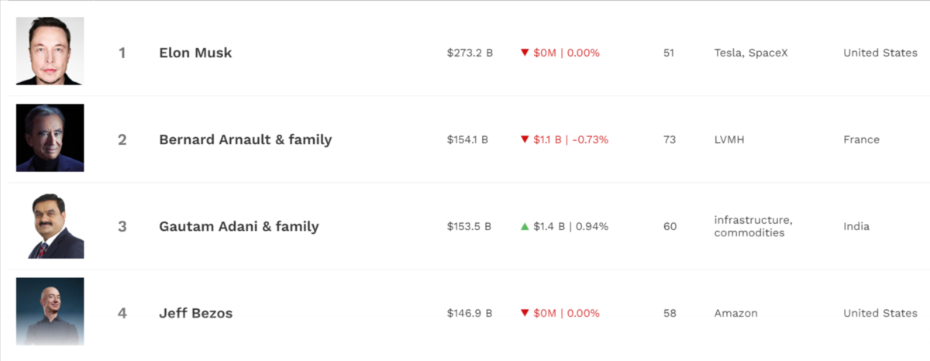Screen dimensions: 930x361
Task: Click the red down arrow in Jeff Bezos's row
Action: coord(525,313)
